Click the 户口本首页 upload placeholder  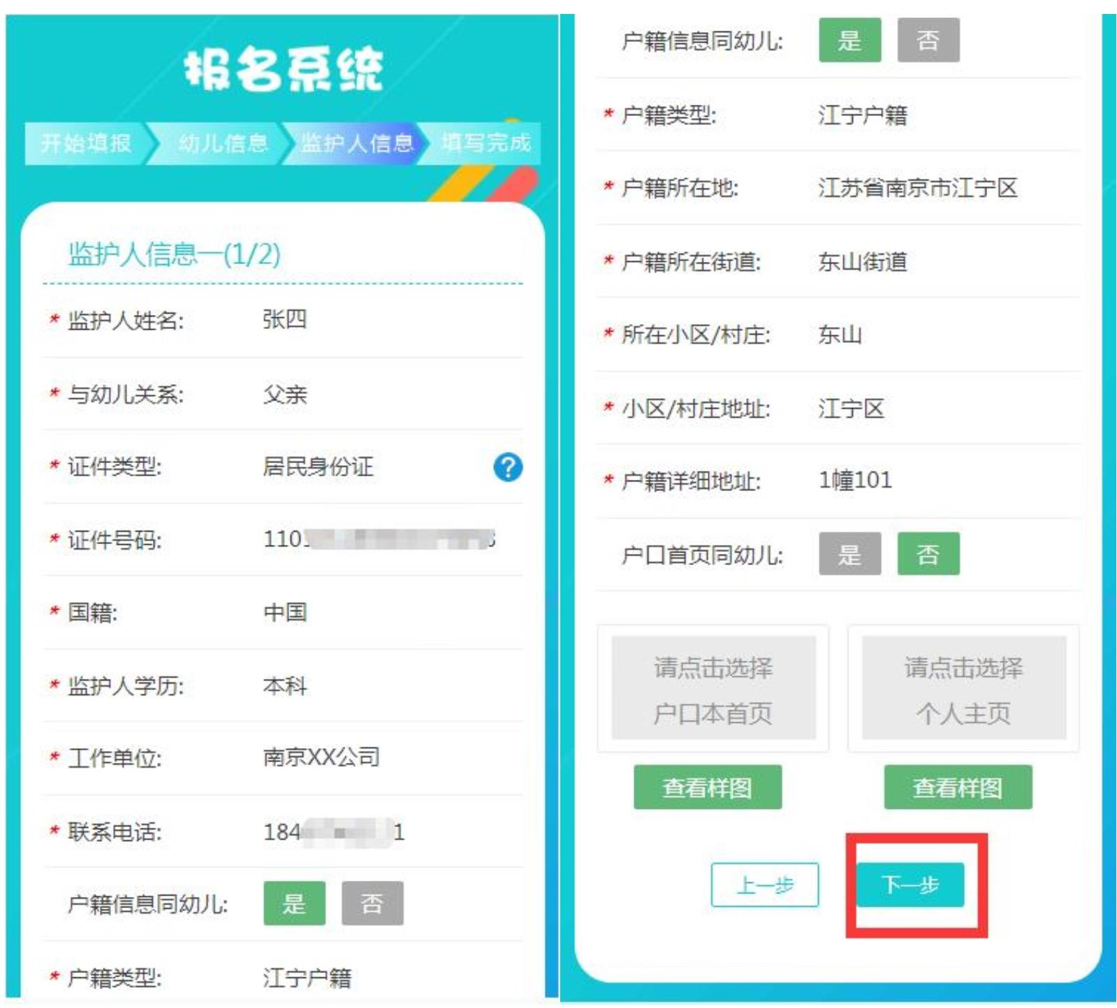coord(713,688)
